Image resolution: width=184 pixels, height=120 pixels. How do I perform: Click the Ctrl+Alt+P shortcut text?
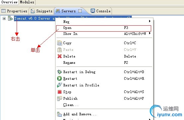pos(134,98)
